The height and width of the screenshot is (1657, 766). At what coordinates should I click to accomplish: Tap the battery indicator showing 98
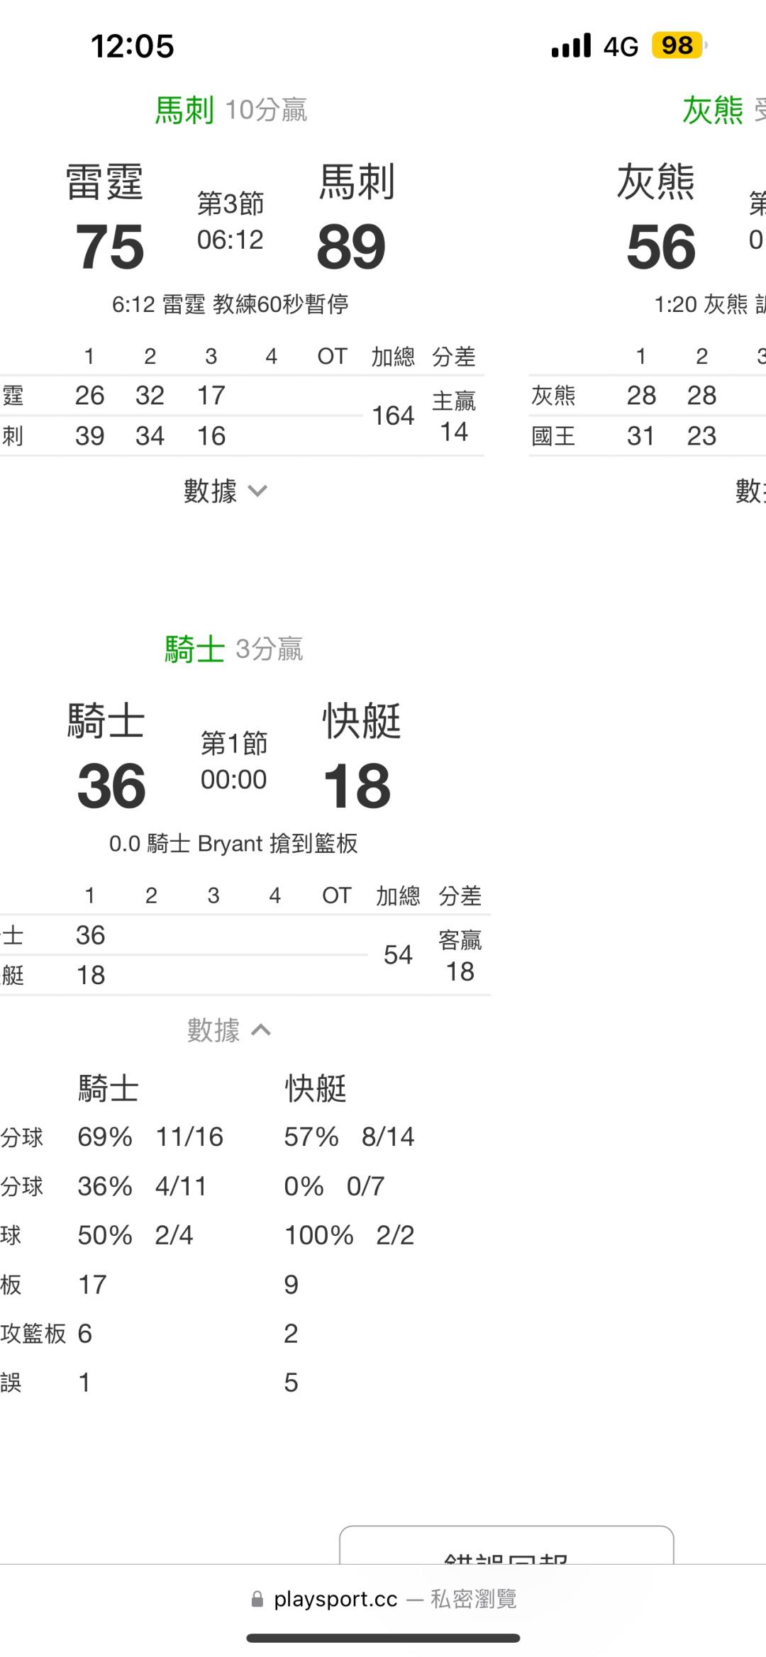[678, 46]
